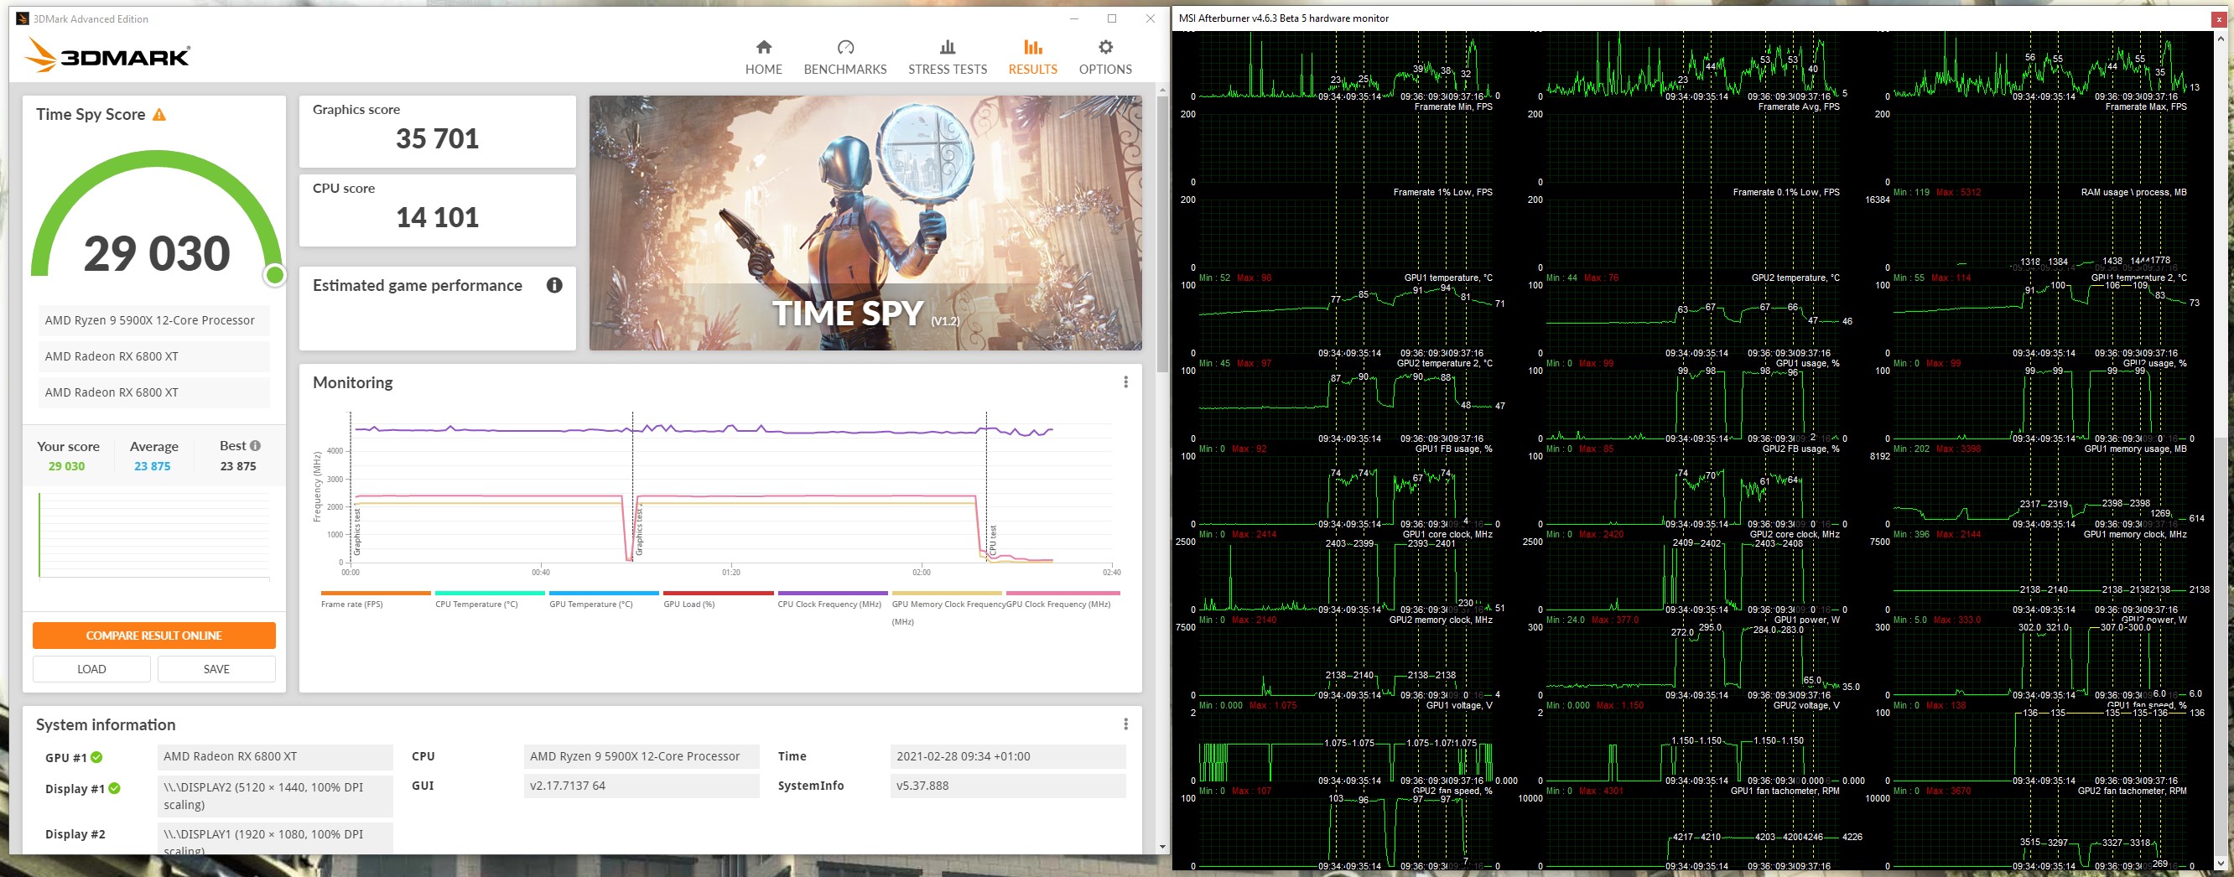Click the CPU field in System information

click(642, 756)
